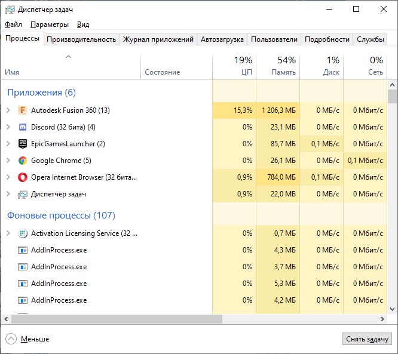398x354 pixels.
Task: Expand Opera Internet Browser process group
Action: (8, 177)
